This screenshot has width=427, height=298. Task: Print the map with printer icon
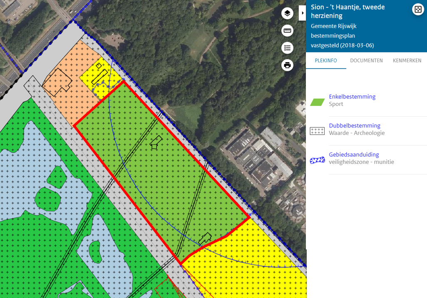[287, 65]
